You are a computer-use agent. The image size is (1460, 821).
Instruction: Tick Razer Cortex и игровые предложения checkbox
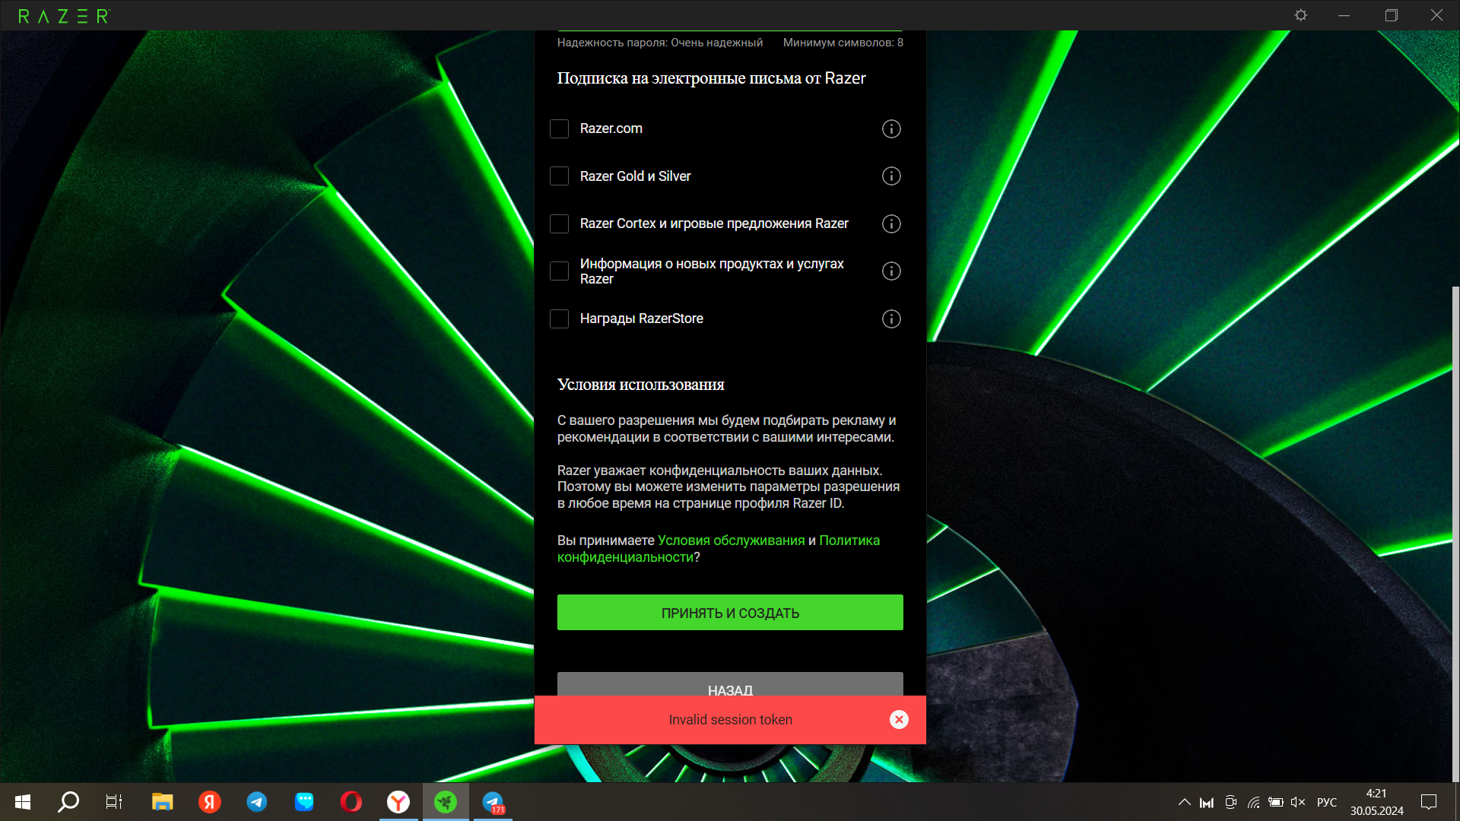[x=559, y=224]
